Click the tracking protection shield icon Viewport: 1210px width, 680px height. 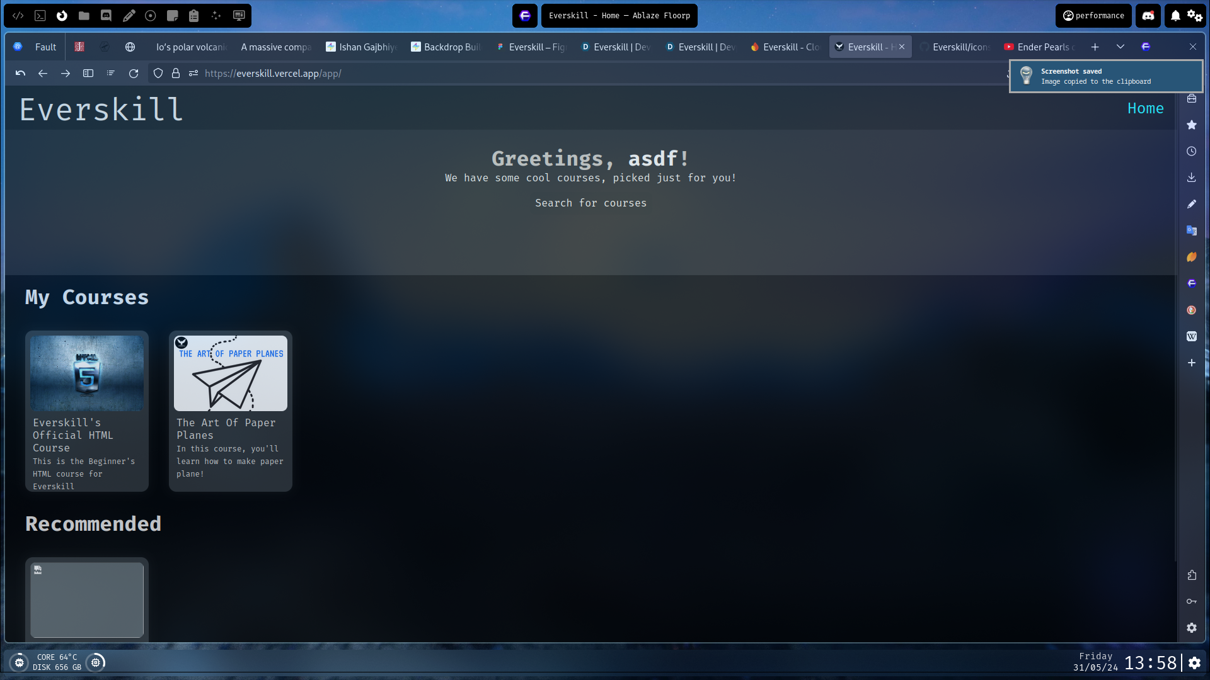(x=158, y=74)
